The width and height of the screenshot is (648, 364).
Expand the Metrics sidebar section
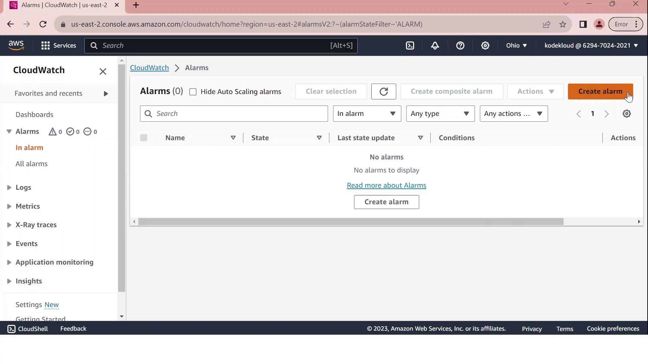(x=27, y=206)
